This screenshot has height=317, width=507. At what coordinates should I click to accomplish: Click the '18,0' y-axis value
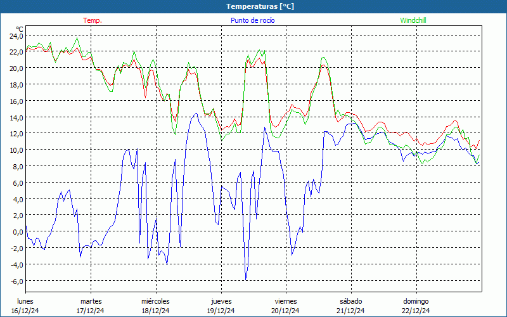tap(16, 85)
